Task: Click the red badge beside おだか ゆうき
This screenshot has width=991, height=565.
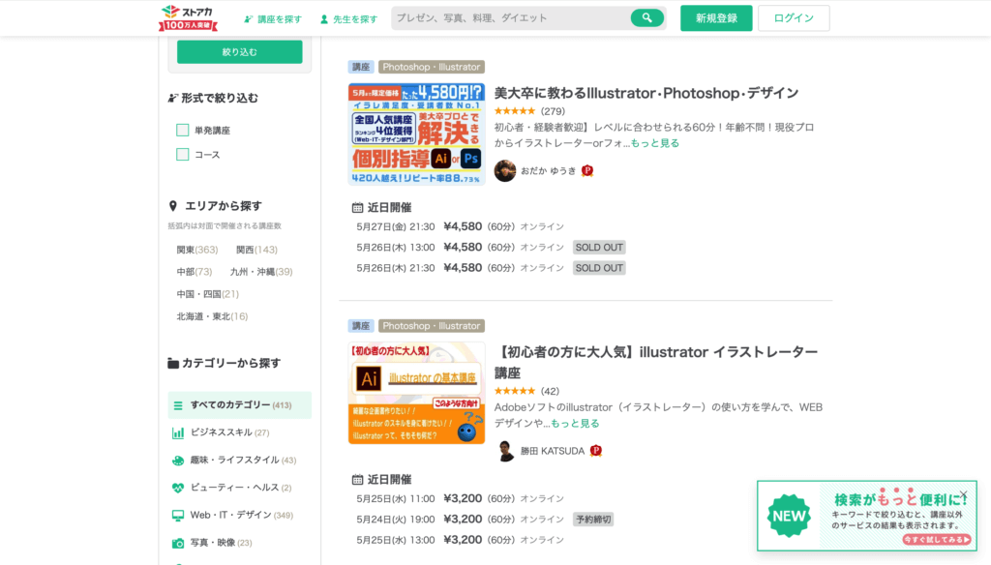Action: coord(587,170)
